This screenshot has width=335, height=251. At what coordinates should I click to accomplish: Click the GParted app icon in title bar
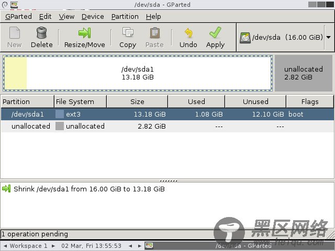click(14, 5)
